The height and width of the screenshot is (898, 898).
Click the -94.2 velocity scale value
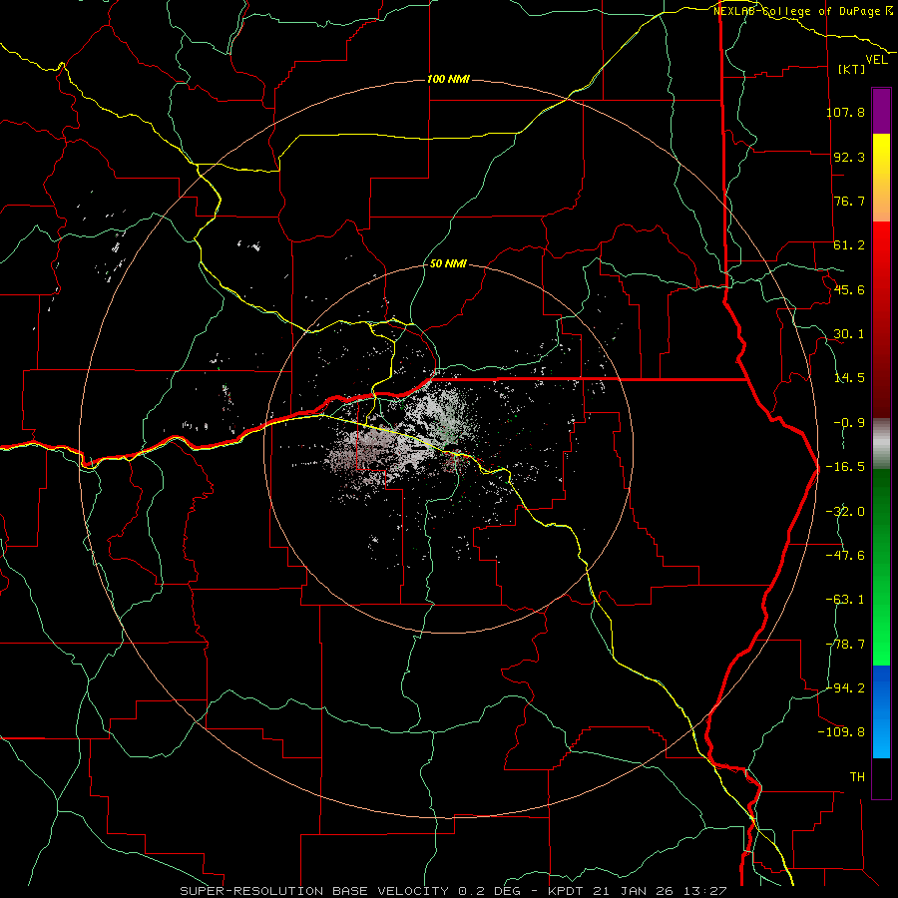click(845, 688)
